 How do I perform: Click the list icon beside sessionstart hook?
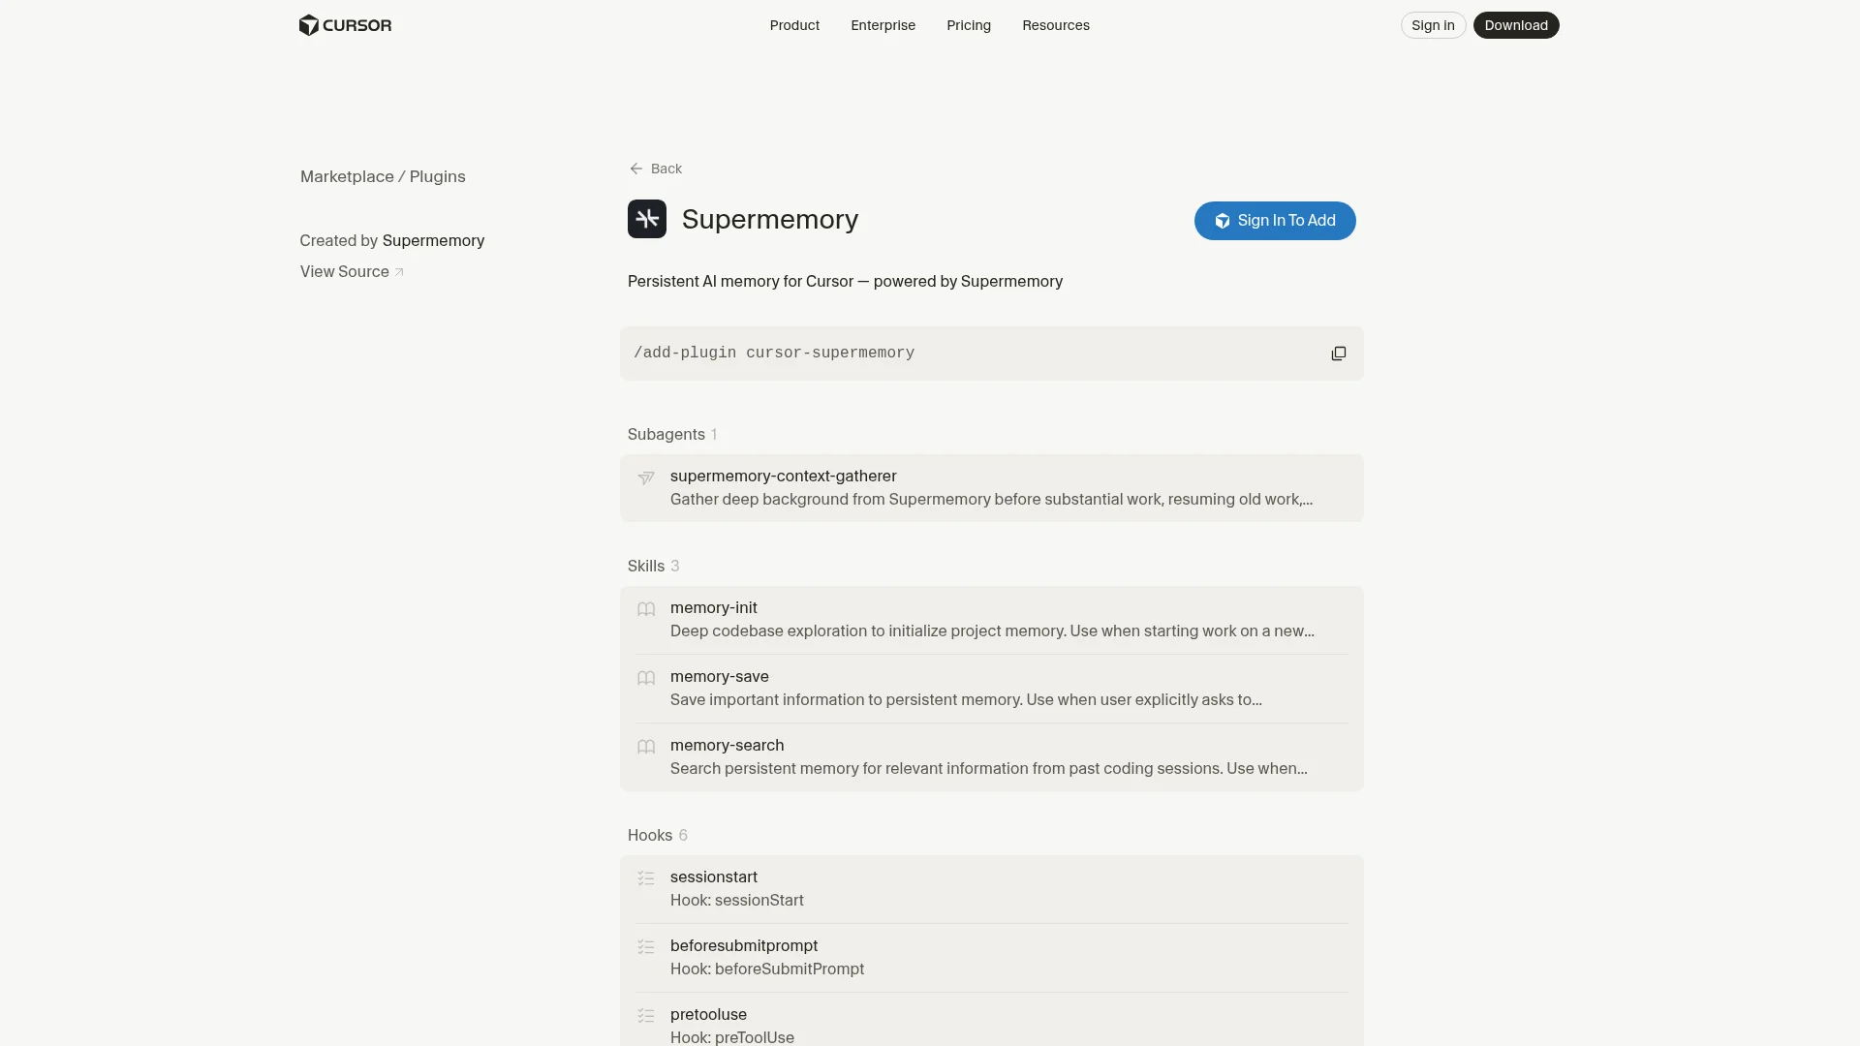[646, 878]
